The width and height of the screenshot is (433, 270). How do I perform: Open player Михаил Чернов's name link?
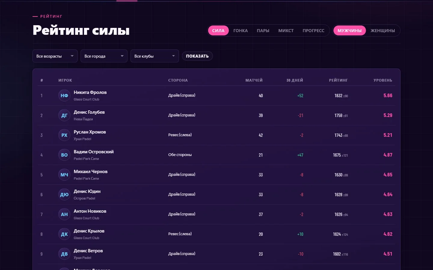[x=91, y=172]
